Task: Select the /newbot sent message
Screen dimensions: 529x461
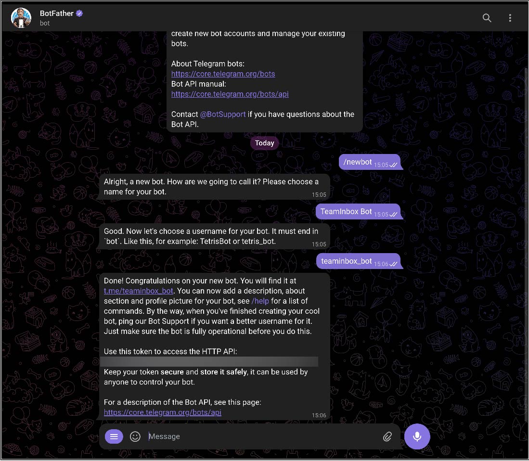Action: point(370,162)
